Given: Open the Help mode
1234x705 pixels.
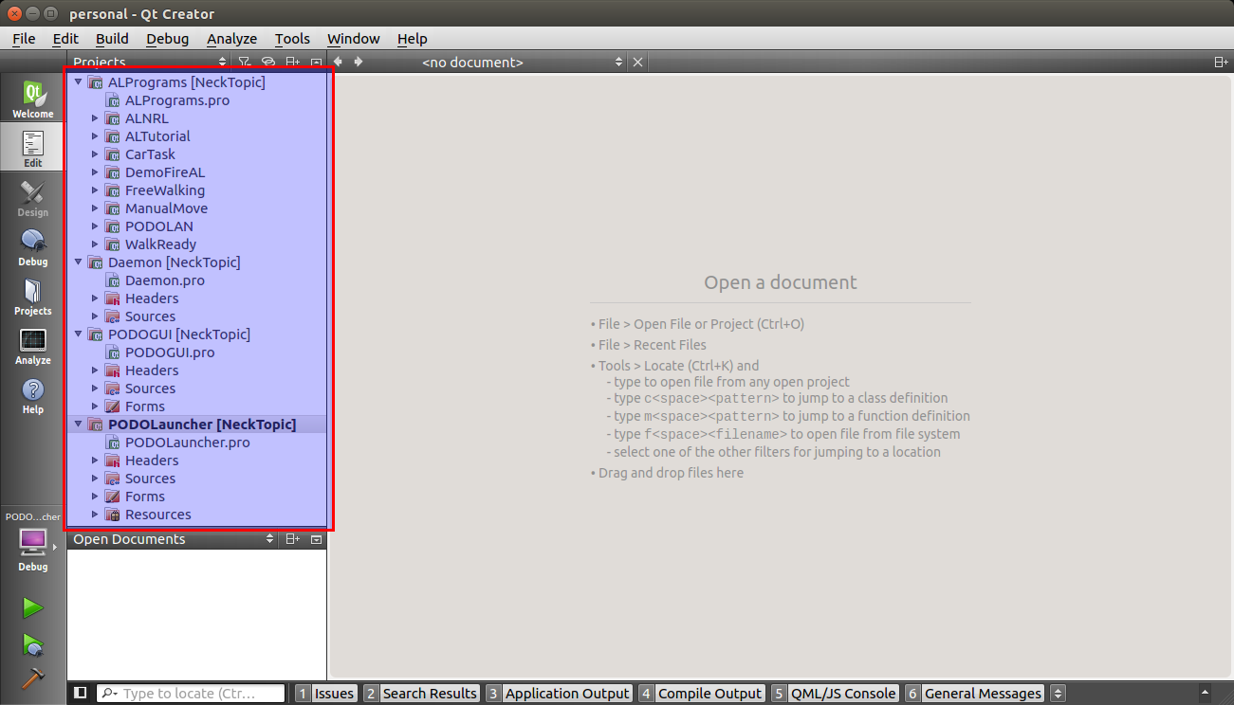Looking at the screenshot, I should 32,394.
